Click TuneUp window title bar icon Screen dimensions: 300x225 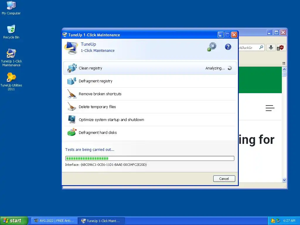(65, 35)
